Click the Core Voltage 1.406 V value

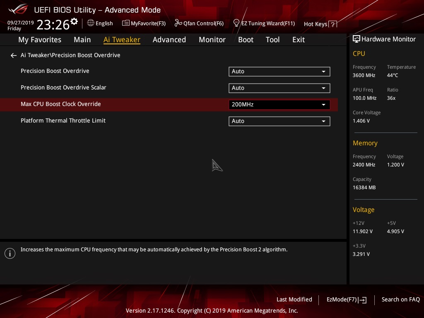pyautogui.click(x=361, y=121)
